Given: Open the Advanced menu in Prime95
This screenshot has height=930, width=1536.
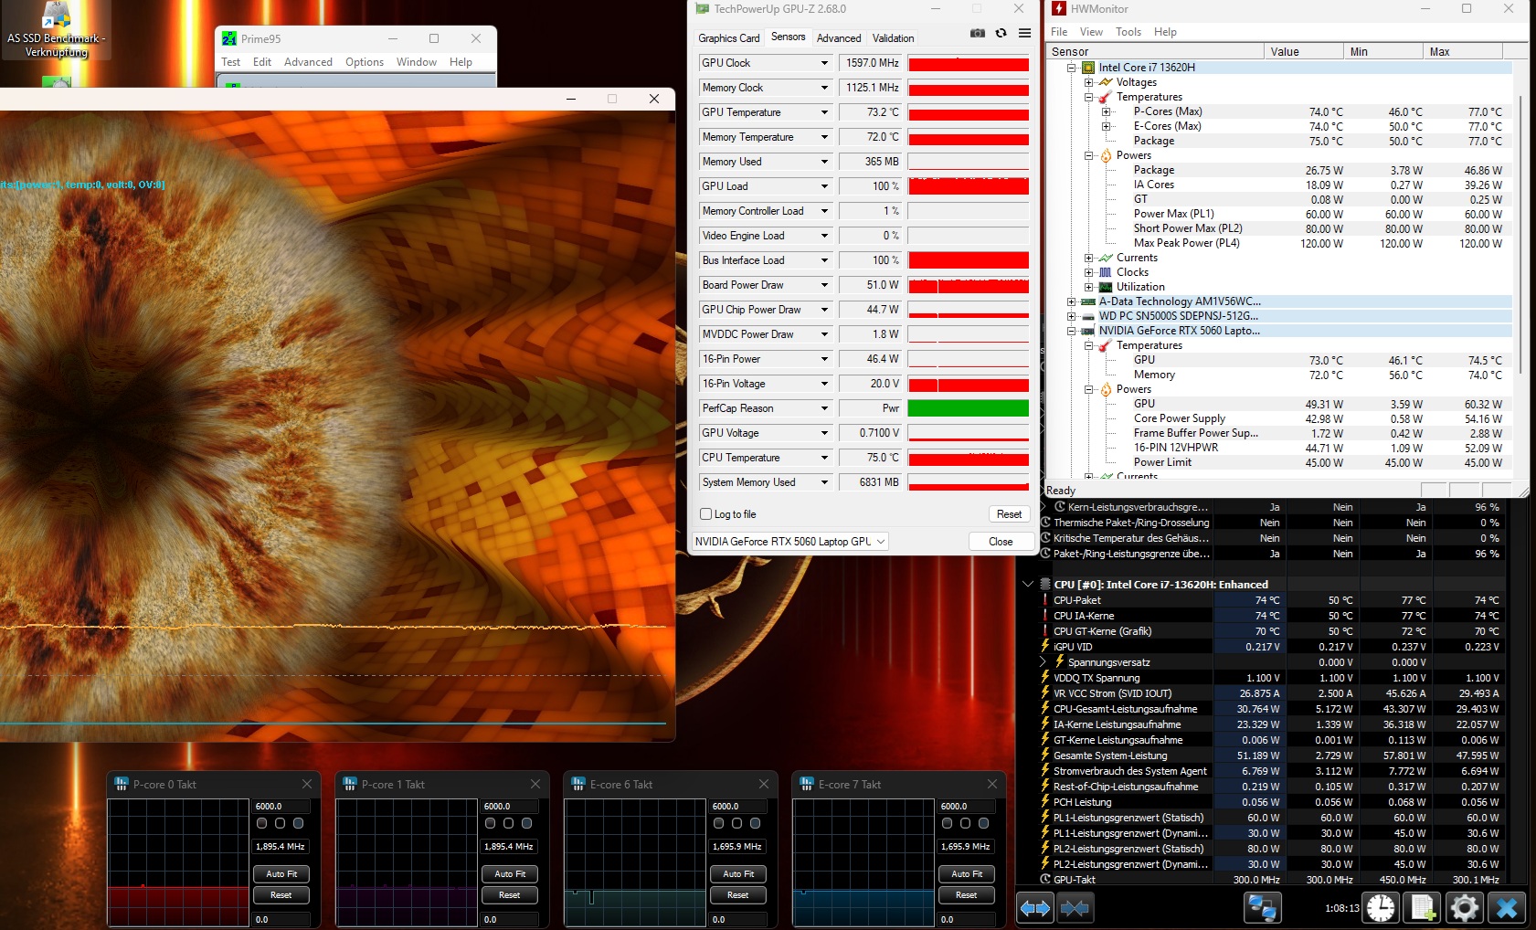Looking at the screenshot, I should (308, 62).
